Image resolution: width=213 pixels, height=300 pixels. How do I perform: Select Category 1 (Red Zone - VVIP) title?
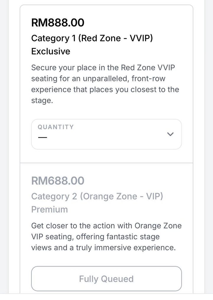[92, 38]
